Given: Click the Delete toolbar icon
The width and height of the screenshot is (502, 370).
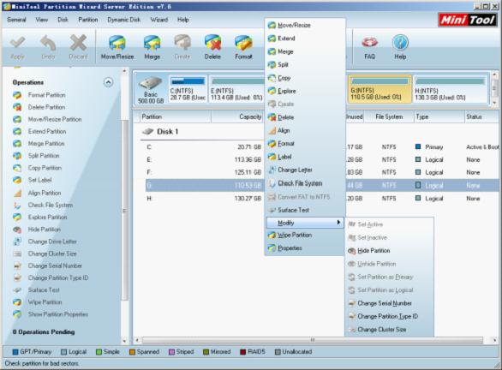Looking at the screenshot, I should click(x=213, y=47).
